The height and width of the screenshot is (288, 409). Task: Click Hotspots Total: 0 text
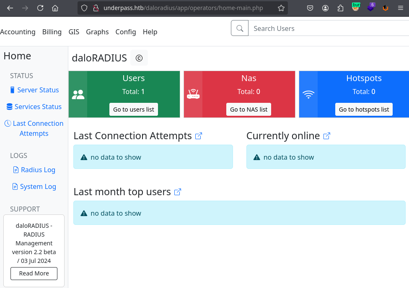pos(364,92)
